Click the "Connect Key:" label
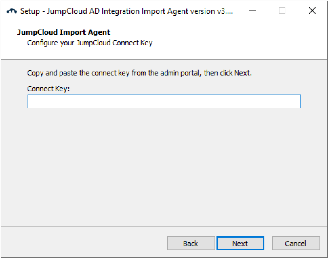 [x=49, y=89]
